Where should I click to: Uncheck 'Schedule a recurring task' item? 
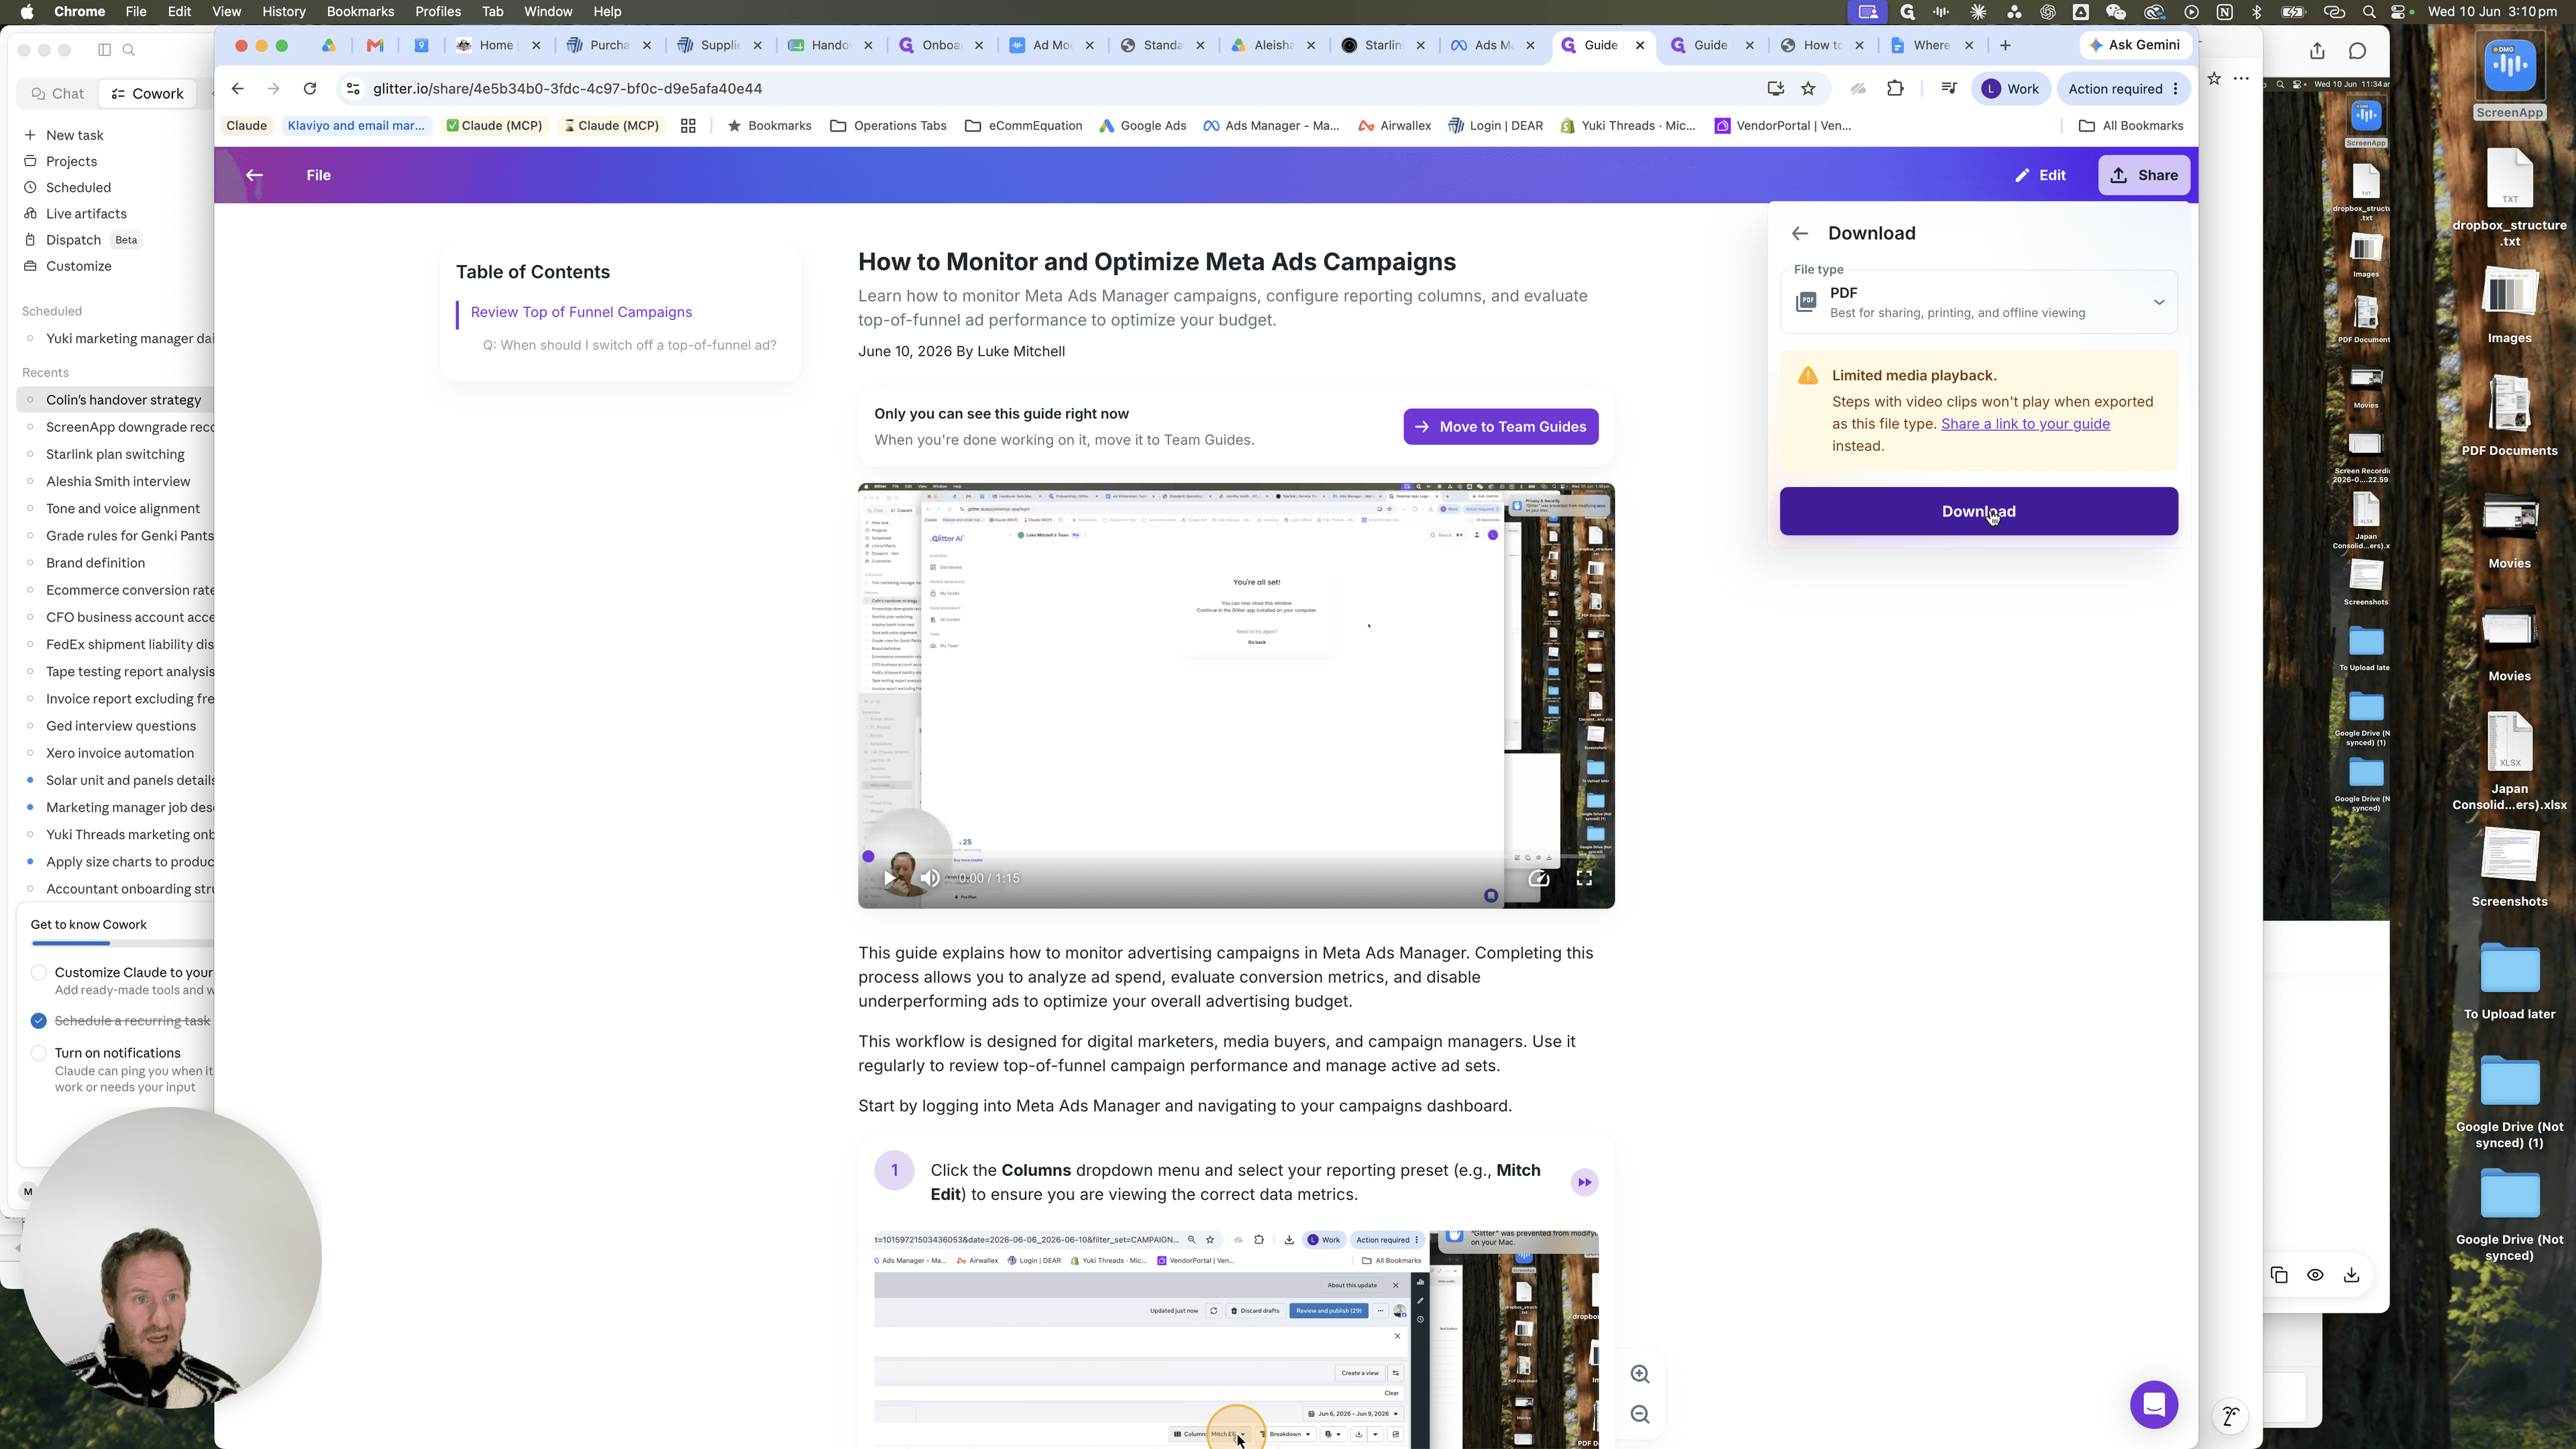39,1021
